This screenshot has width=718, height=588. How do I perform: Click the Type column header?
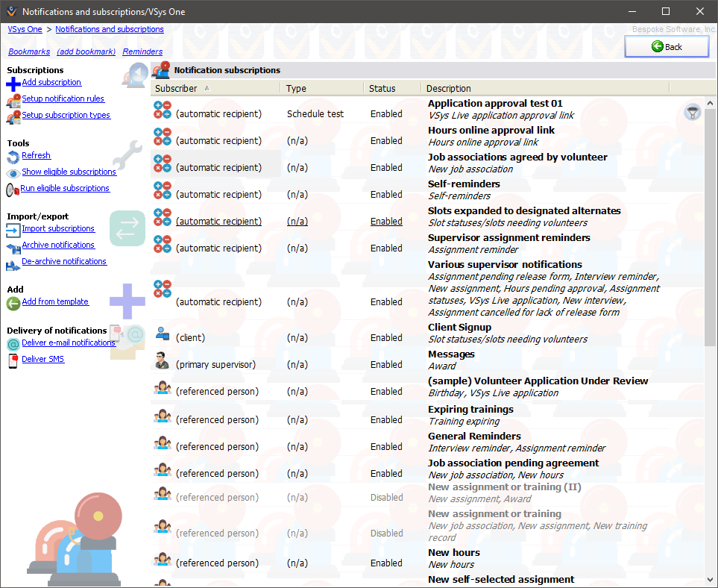[x=296, y=88]
